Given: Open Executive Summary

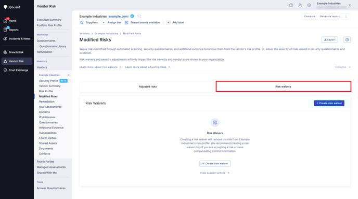Looking at the screenshot, I should [x=49, y=20].
